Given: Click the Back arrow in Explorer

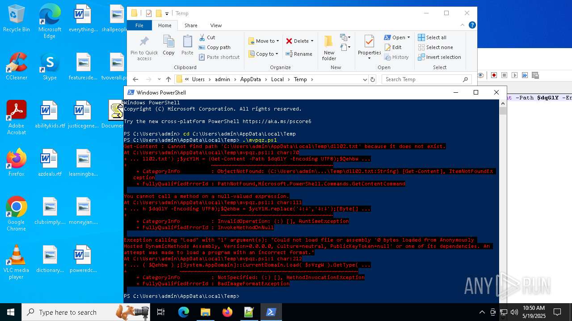Looking at the screenshot, I should pyautogui.click(x=135, y=79).
